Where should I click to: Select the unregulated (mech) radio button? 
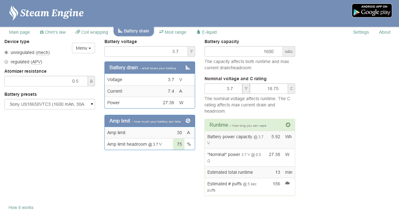click(6, 52)
